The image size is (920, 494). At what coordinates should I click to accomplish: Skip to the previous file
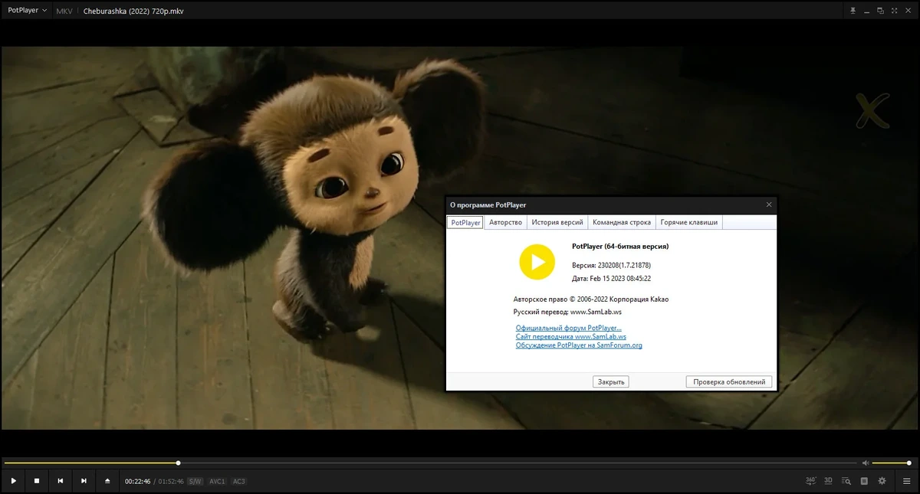tap(60, 481)
